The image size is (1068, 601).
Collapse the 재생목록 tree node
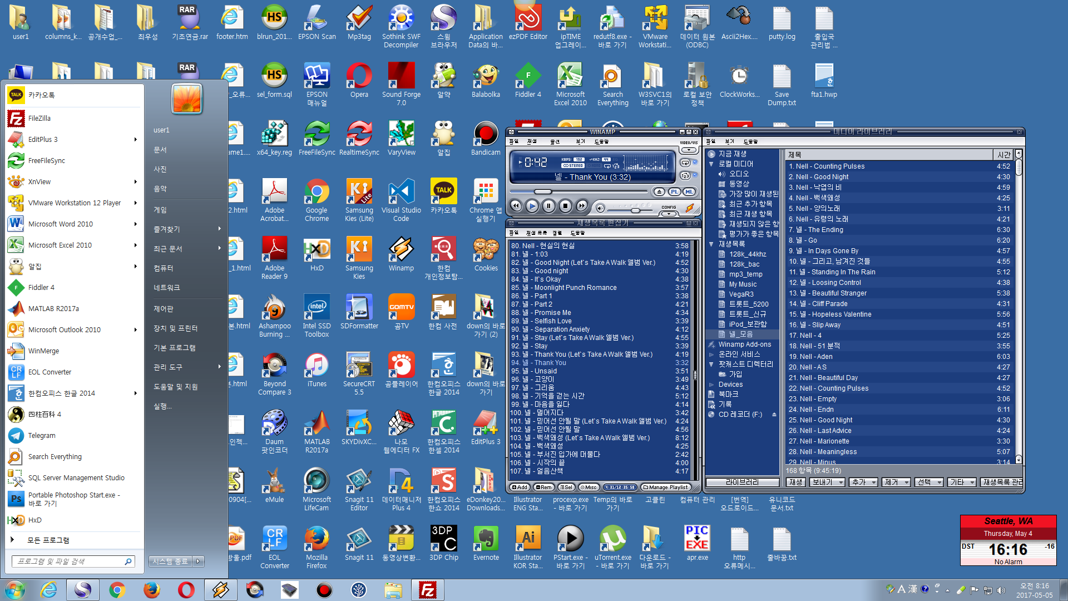click(711, 244)
